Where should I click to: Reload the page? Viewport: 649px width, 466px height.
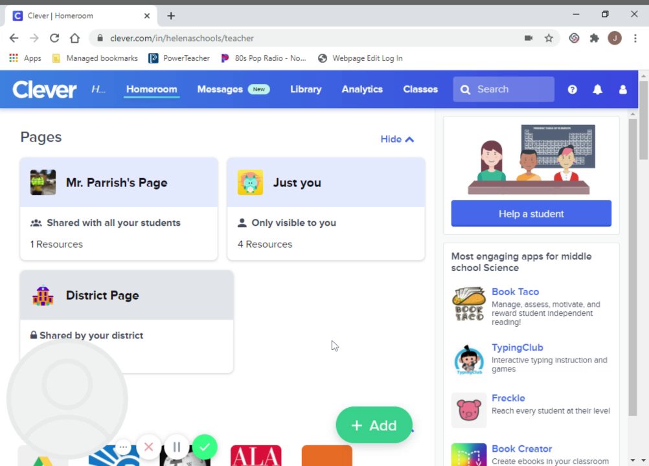(54, 38)
